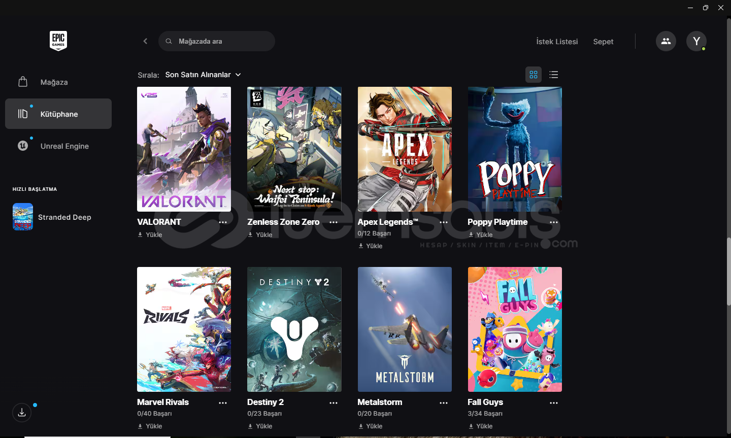Image resolution: width=731 pixels, height=438 pixels.
Task: Click the Fall Guys title text
Action: pos(485,402)
